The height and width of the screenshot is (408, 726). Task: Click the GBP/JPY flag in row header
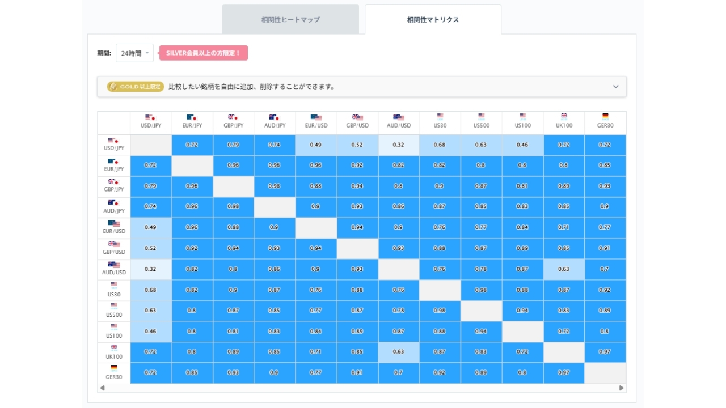coord(113,182)
